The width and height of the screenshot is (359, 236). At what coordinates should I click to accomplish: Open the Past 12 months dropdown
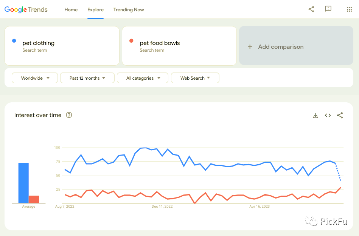point(87,78)
